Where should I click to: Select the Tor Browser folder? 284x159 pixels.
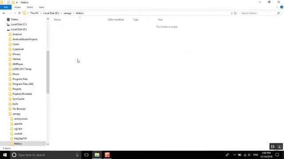(x=19, y=109)
